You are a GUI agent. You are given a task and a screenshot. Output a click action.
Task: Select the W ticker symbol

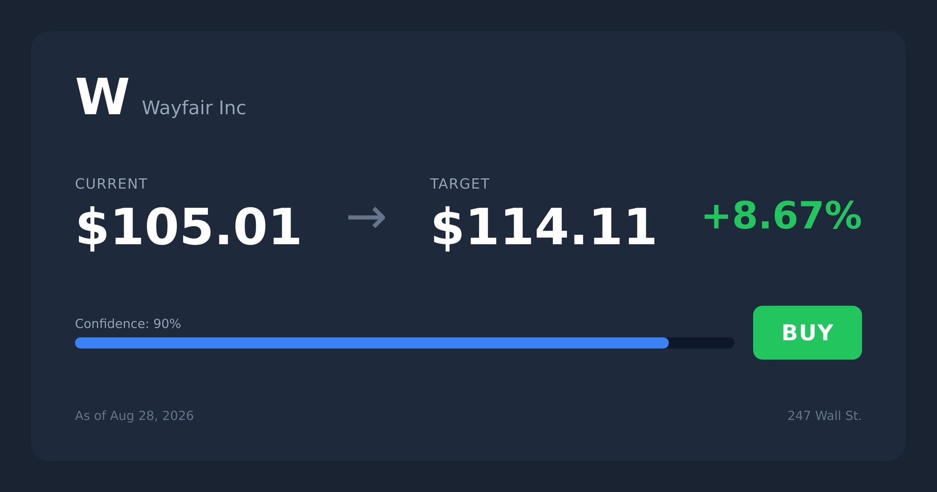tap(102, 97)
